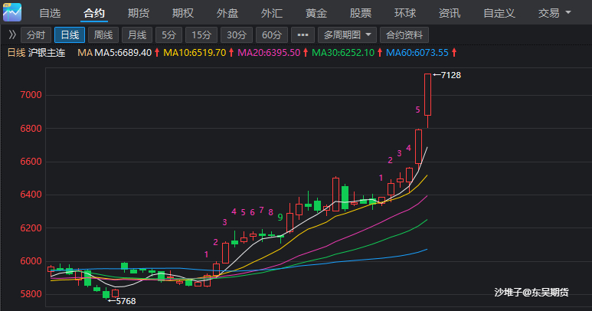Select the 30分 period

[x=237, y=35]
